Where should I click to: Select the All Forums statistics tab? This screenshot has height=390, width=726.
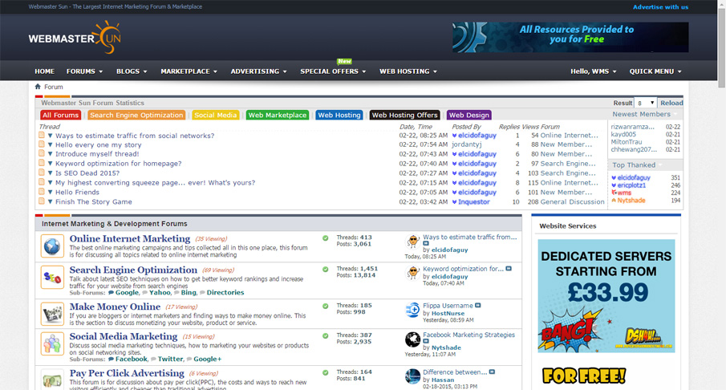coord(61,115)
